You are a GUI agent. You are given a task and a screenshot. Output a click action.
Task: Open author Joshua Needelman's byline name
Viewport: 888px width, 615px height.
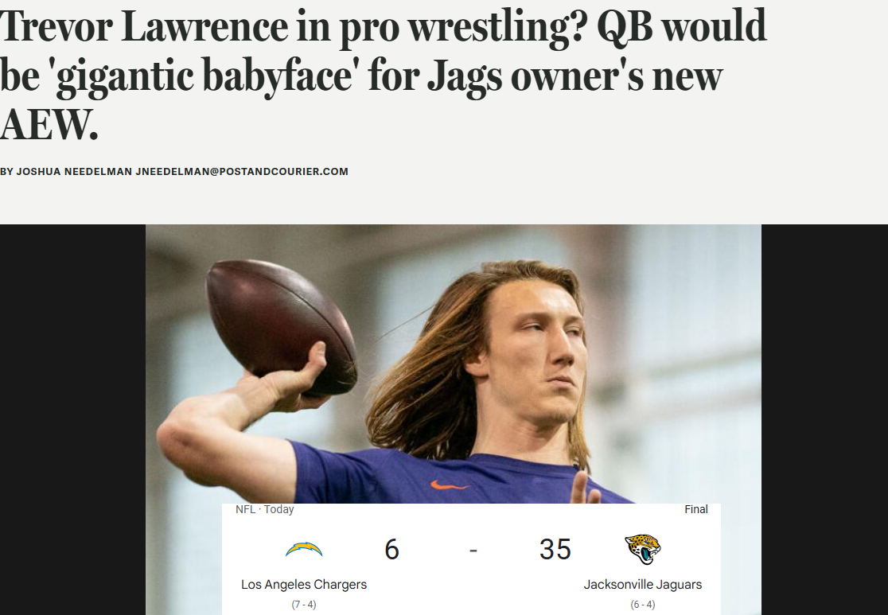[74, 172]
